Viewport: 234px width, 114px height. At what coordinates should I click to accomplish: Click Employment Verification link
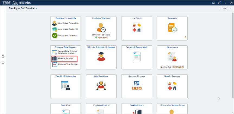(68, 35)
